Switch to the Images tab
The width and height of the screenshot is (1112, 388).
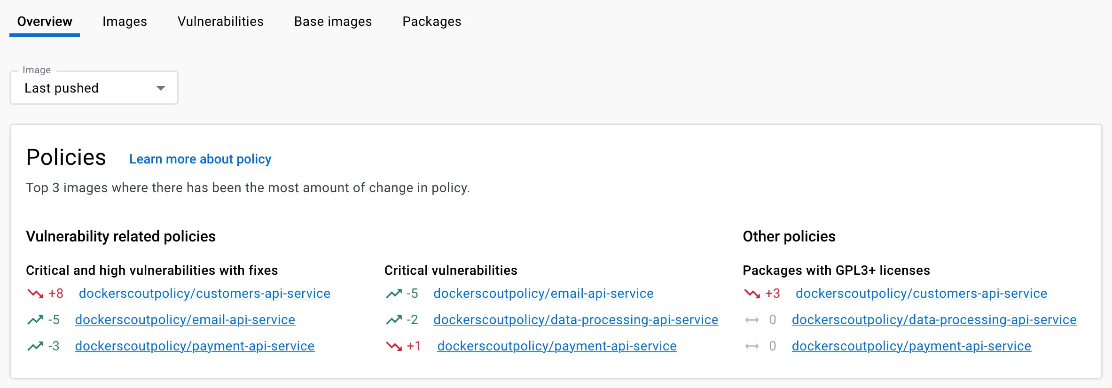(x=125, y=22)
